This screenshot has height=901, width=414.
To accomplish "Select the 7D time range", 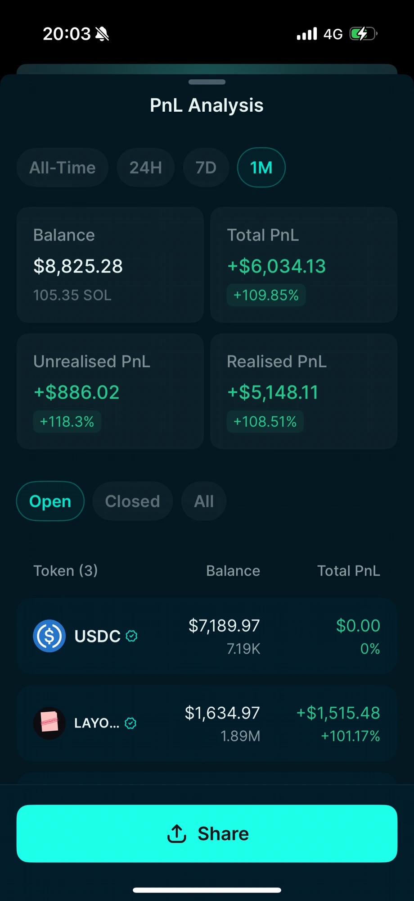I will tap(206, 168).
